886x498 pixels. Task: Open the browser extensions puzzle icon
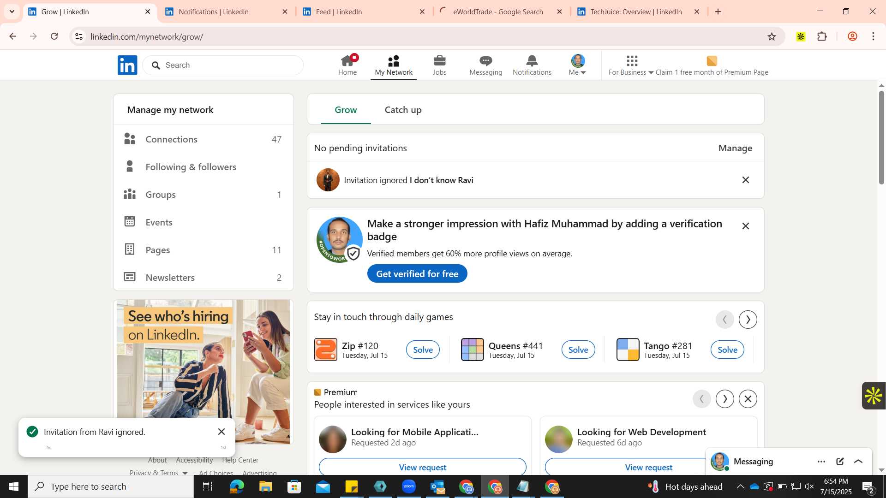822,36
